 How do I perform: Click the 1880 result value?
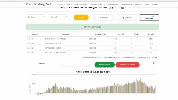(x=151, y=39)
